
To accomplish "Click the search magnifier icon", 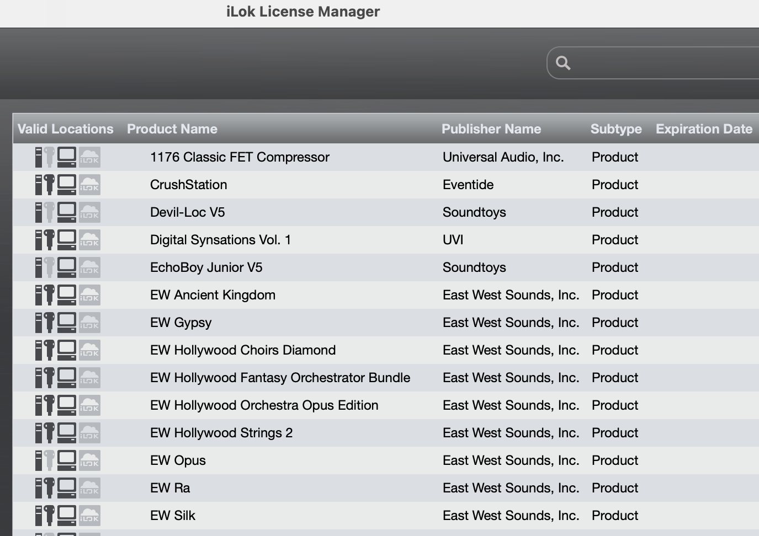I will point(563,63).
